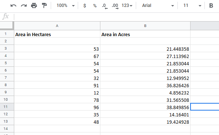Click the cell with 14.16401

tap(145, 114)
